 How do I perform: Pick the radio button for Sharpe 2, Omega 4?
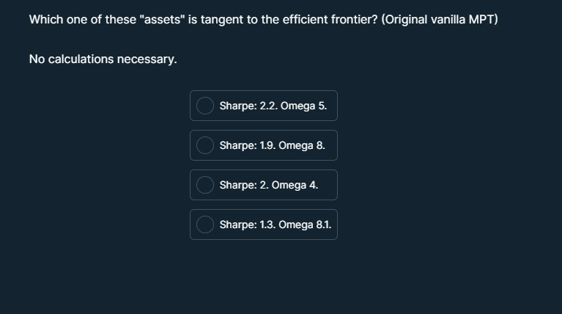pyautogui.click(x=205, y=185)
